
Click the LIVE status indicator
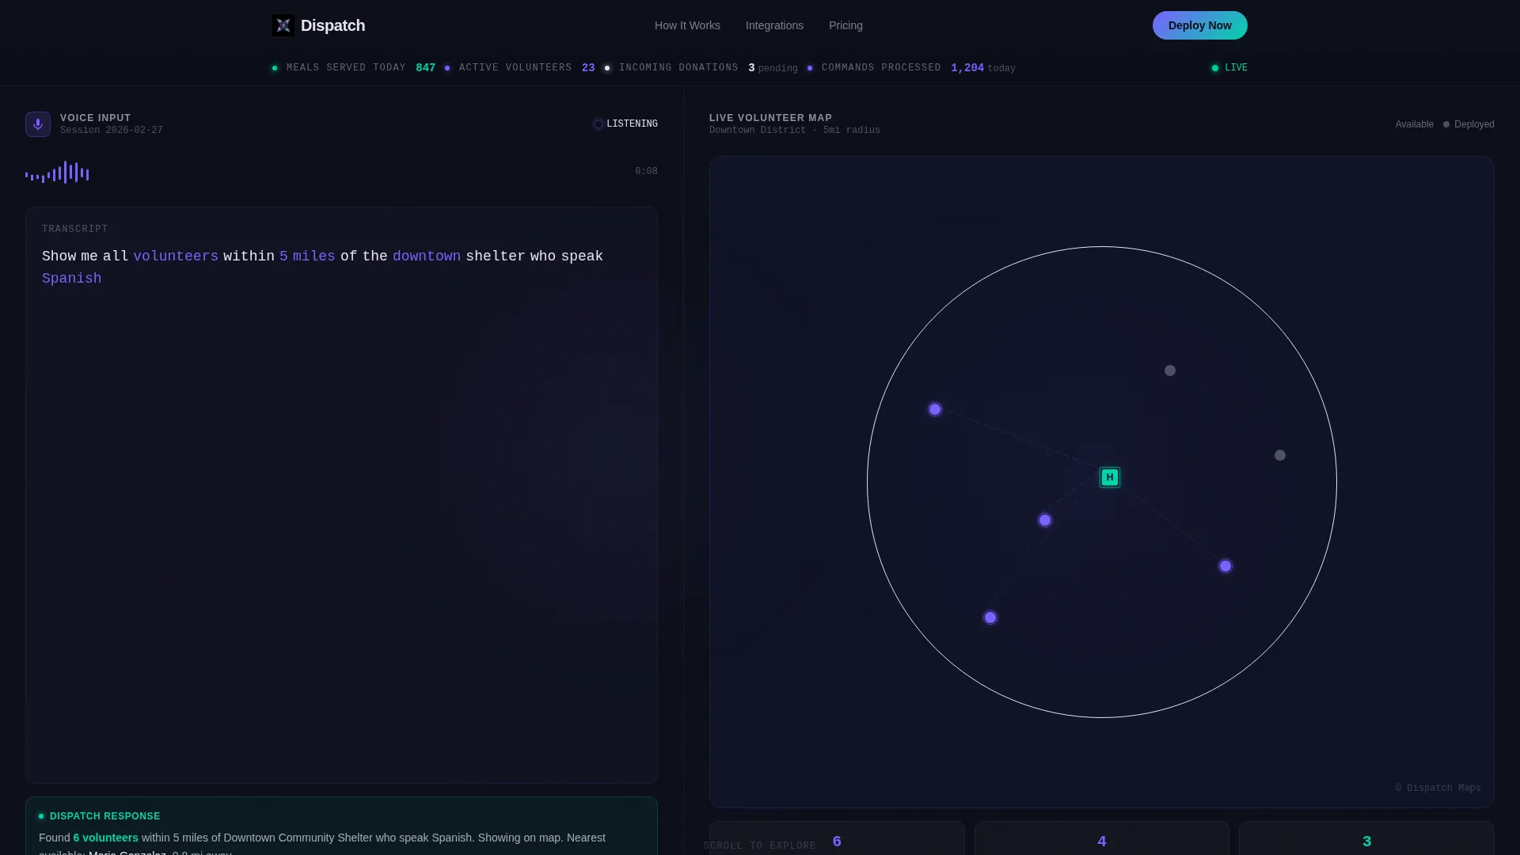1229,68
